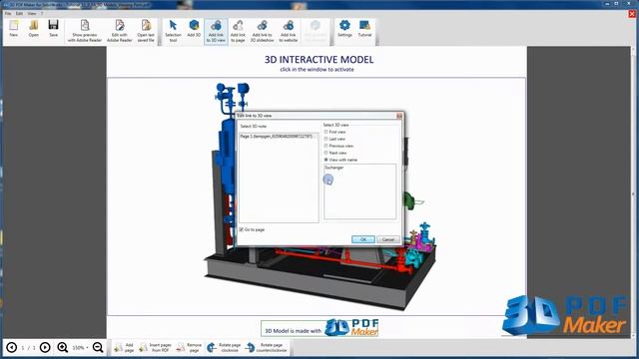Open the ? help menu
Screen dimensions: 639x359
pos(42,13)
